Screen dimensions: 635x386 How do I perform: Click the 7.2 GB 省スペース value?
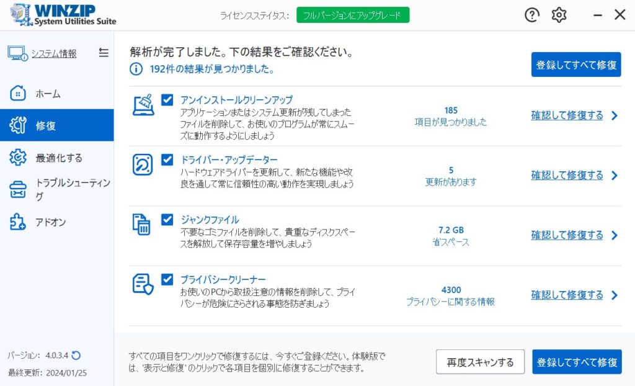click(x=451, y=236)
